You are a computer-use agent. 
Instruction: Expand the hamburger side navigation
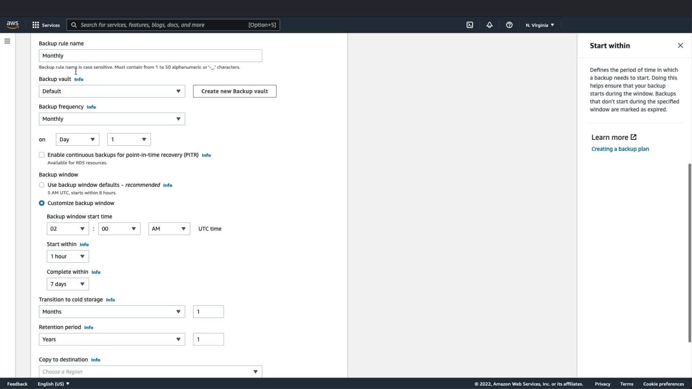(7, 41)
